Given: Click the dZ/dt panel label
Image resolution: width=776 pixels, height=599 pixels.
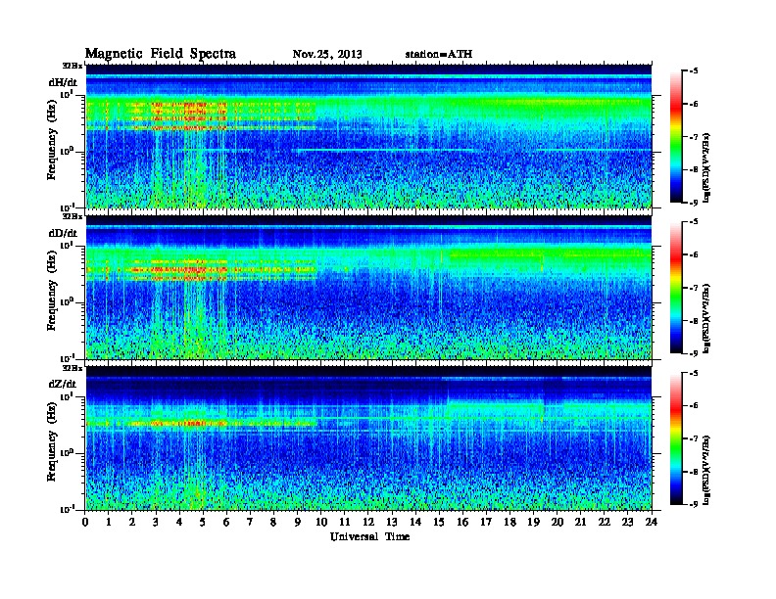Looking at the screenshot, I should point(63,385).
